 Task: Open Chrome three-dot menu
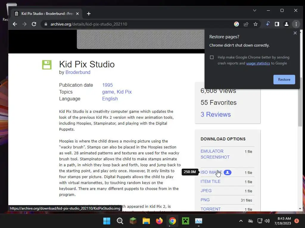tap(296, 24)
